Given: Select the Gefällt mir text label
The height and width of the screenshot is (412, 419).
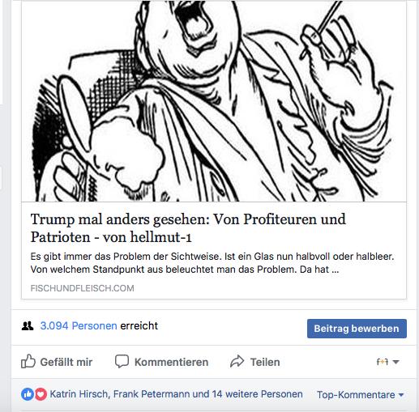Looking at the screenshot, I should coord(66,362).
